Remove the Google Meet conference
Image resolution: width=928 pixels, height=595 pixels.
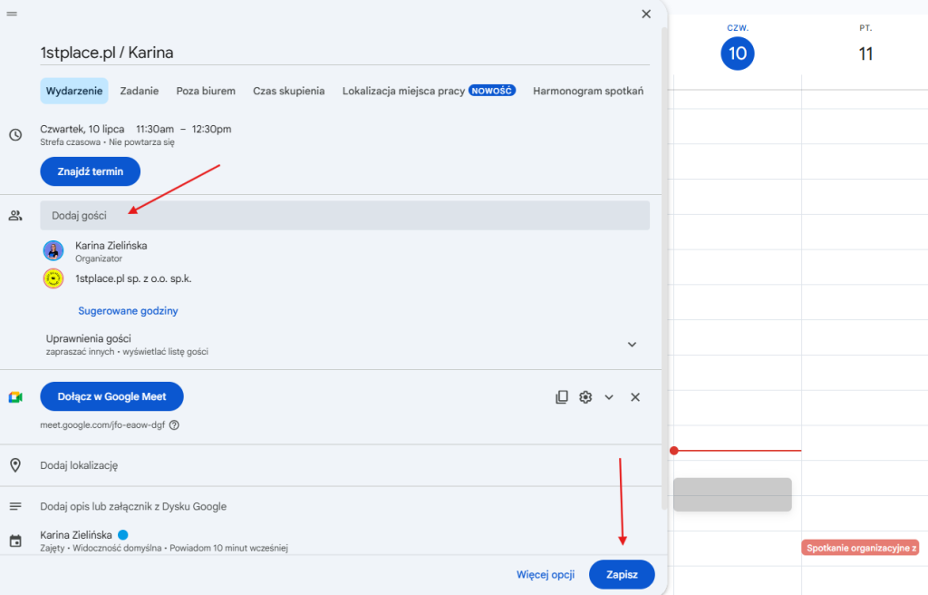coord(635,397)
